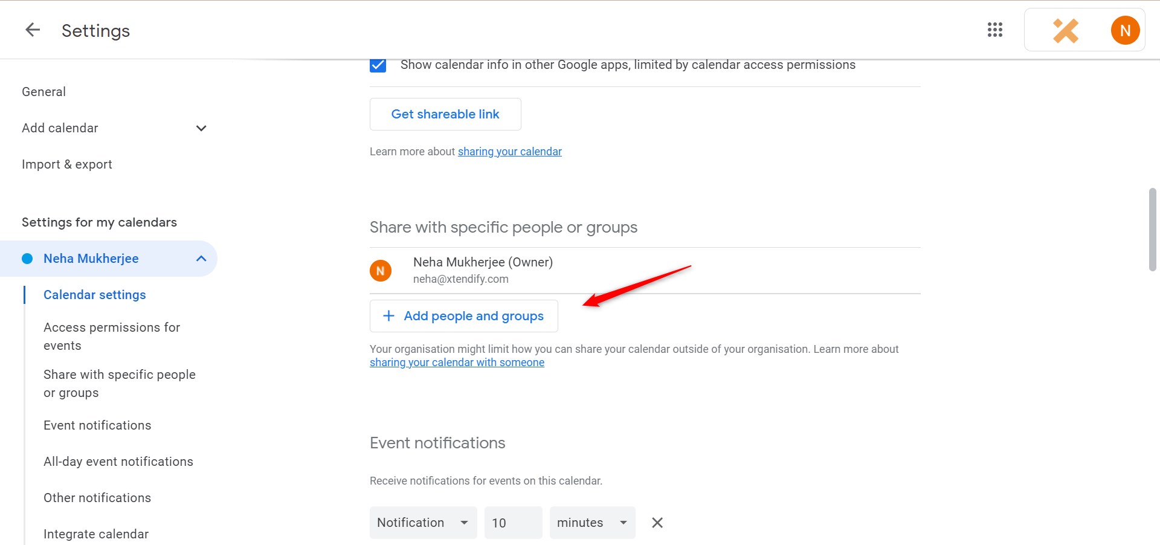Click the plus icon beside Add people and groups
Viewport: 1160px width, 545px height.
(388, 315)
